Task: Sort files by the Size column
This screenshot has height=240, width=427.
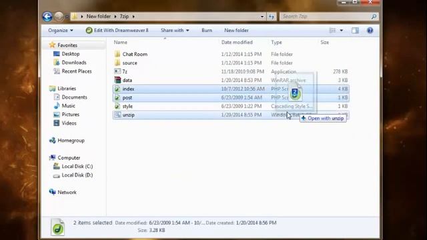Action: (324, 42)
